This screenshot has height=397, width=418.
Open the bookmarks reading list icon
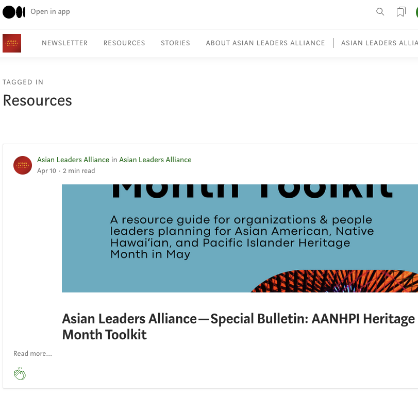[401, 12]
